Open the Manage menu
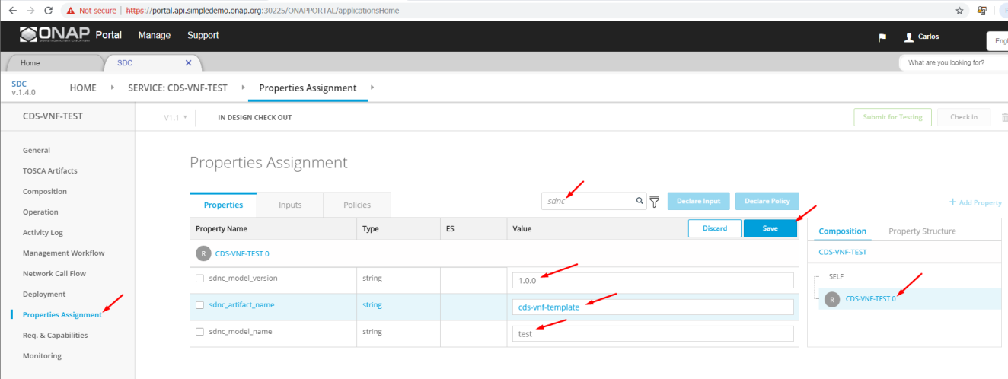 click(155, 35)
